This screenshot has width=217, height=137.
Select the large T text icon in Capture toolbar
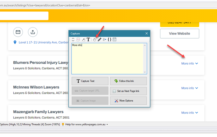pyautogui.click(x=88, y=39)
